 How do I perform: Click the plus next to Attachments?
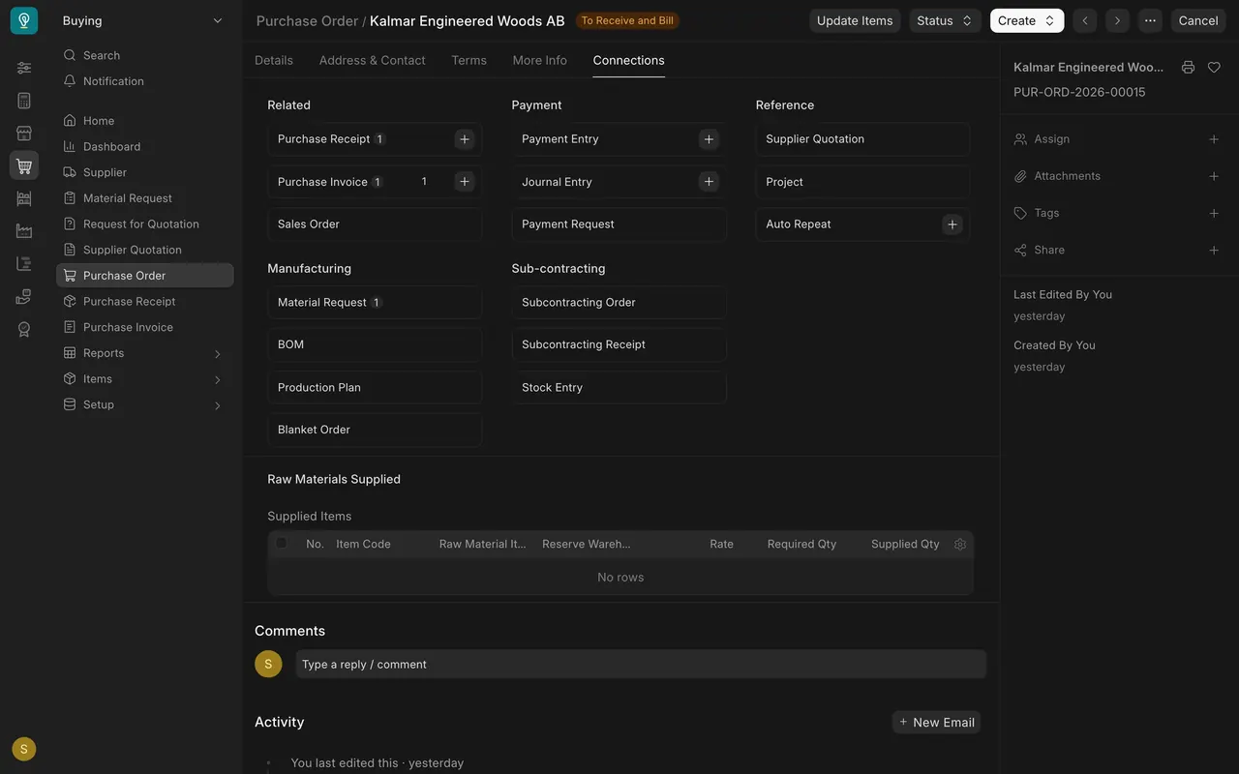1214,176
